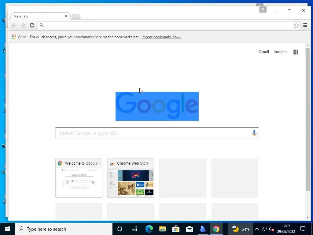Open the Google apps grid
Viewport: 313px width, 235px height.
point(296,52)
